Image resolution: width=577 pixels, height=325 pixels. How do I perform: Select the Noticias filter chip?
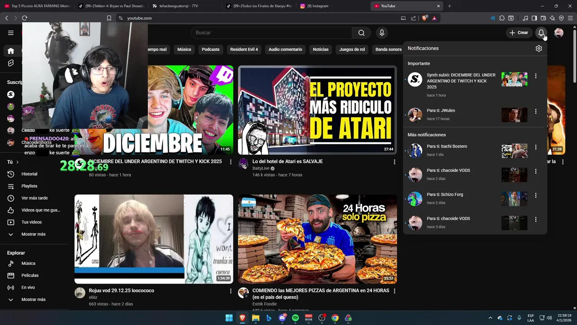click(x=321, y=49)
